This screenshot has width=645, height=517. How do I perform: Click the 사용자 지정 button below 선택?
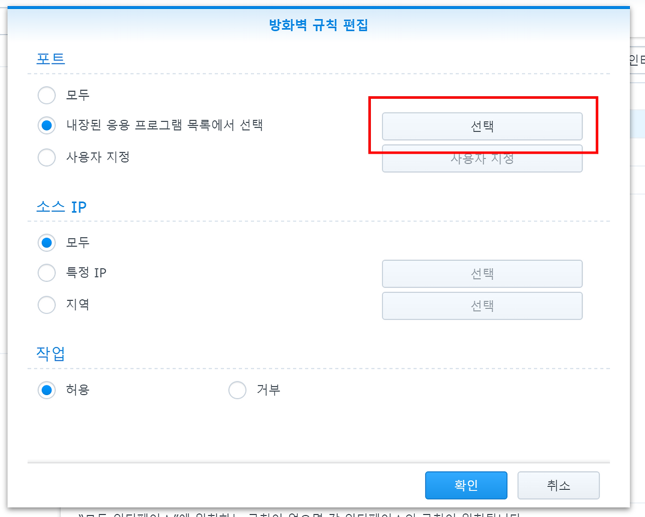[482, 158]
